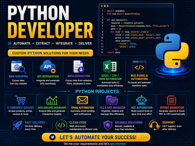Click the 'from bs4 import BeautifulSoup' line
195x146 pixels.
123,14
